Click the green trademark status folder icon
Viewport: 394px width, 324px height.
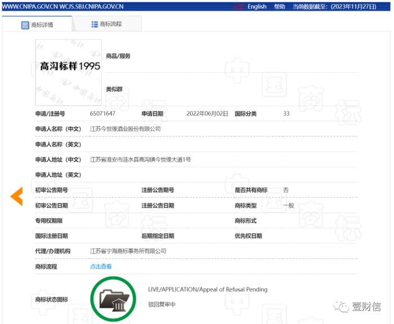pos(113,299)
